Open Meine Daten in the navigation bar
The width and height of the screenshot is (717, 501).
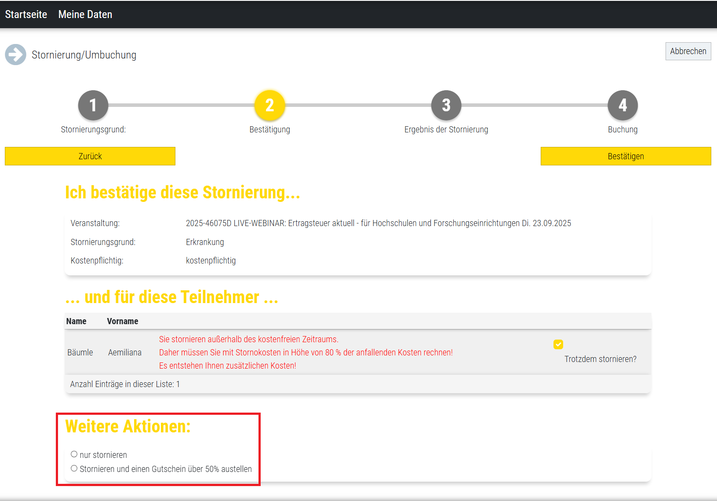tap(85, 15)
